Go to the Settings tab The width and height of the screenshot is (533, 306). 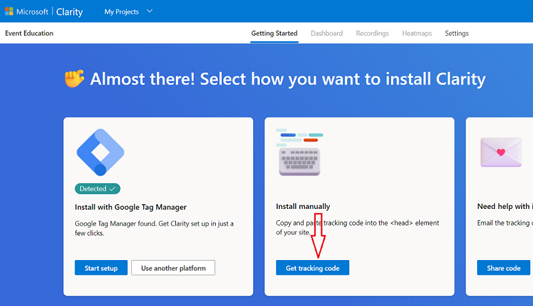click(456, 33)
